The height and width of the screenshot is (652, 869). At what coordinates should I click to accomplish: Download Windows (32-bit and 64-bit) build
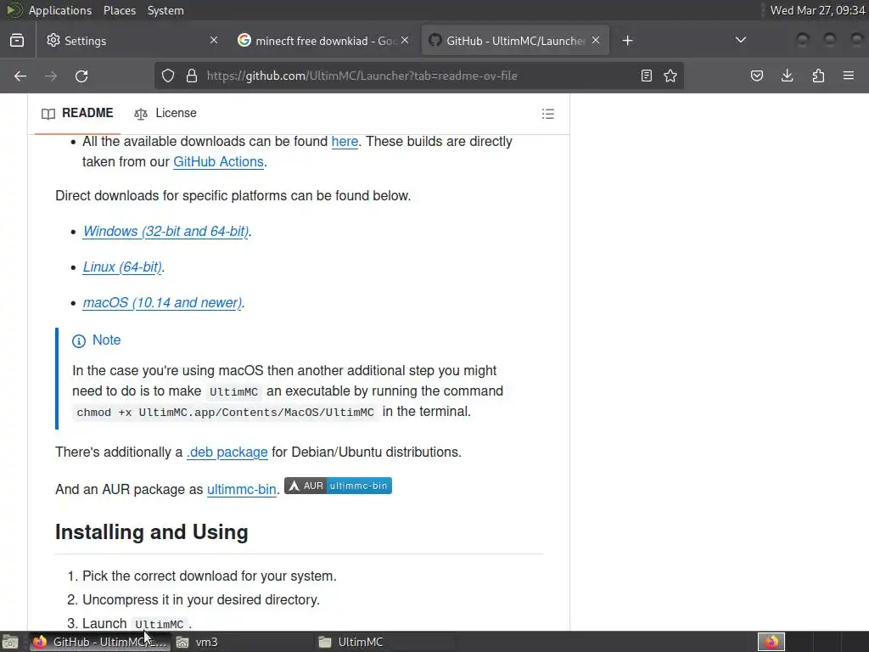pyautogui.click(x=165, y=231)
